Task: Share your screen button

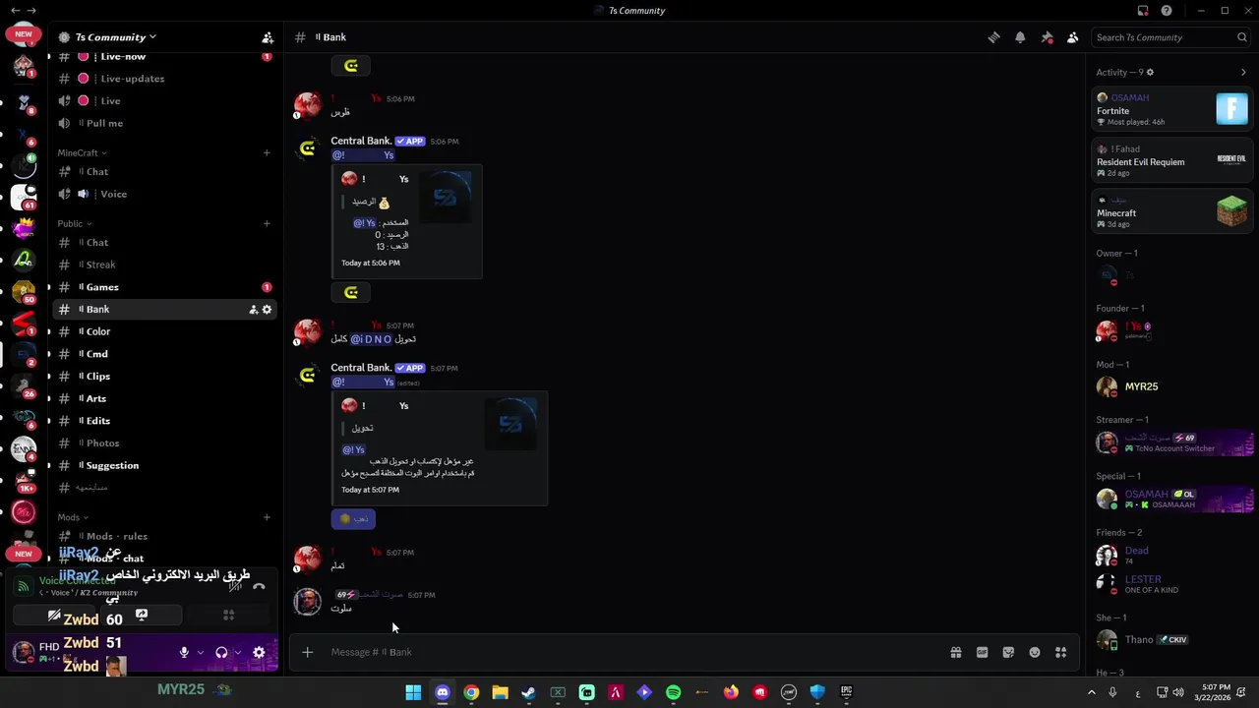Action: click(x=142, y=616)
